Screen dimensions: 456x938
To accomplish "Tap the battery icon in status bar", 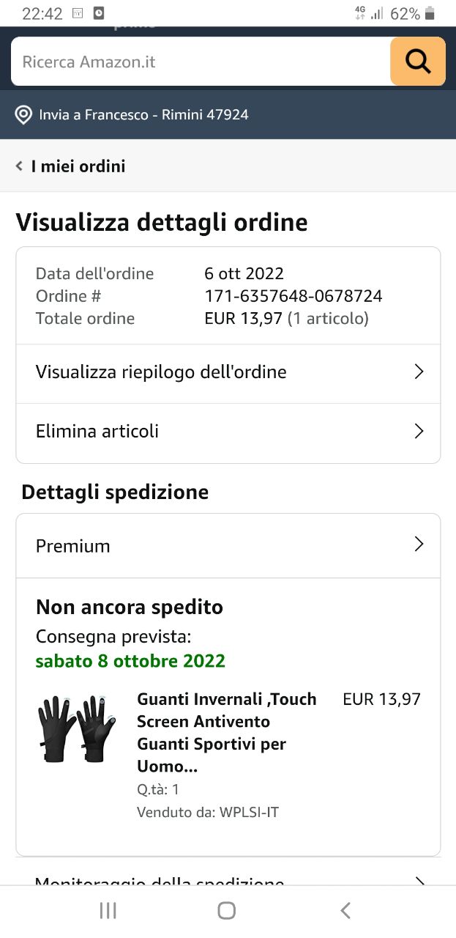I will [x=430, y=13].
